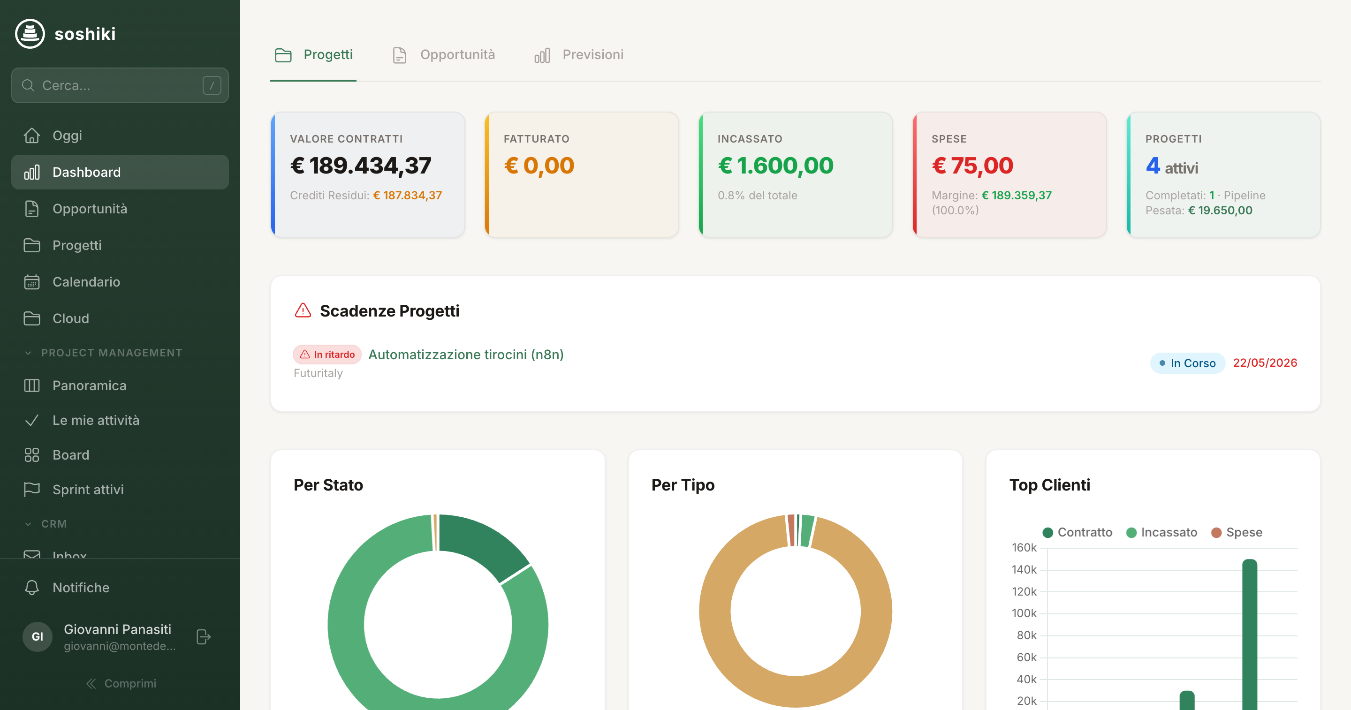Viewport: 1351px width, 710px height.
Task: Open Notifiche in the sidebar
Action: [120, 587]
